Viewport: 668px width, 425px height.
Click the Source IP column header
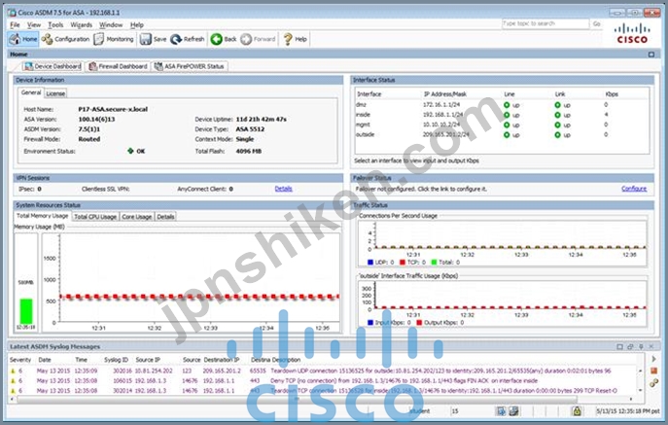[148, 360]
